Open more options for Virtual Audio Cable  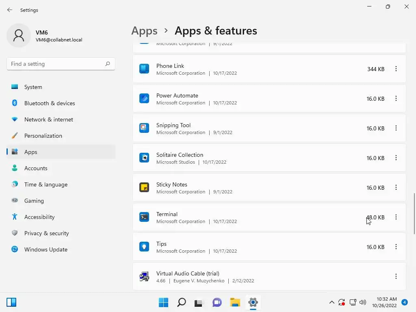click(x=396, y=276)
